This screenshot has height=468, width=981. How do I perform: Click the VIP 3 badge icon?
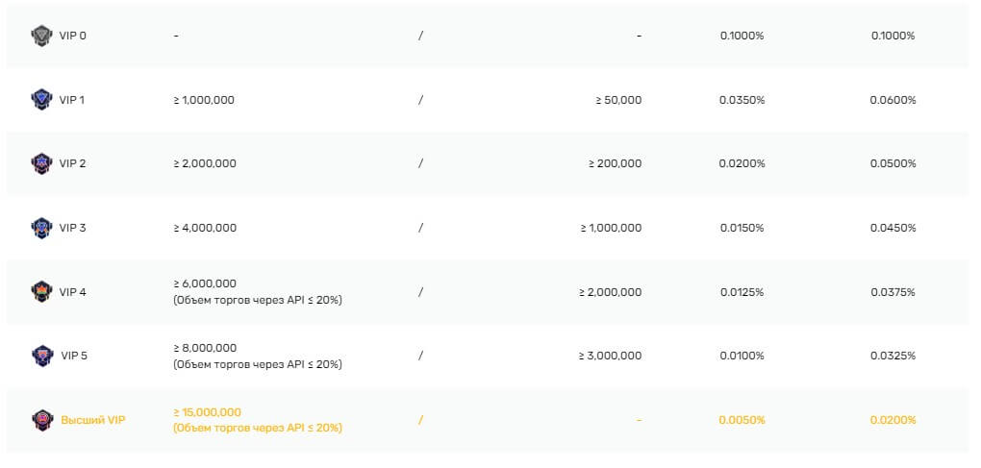pos(40,228)
